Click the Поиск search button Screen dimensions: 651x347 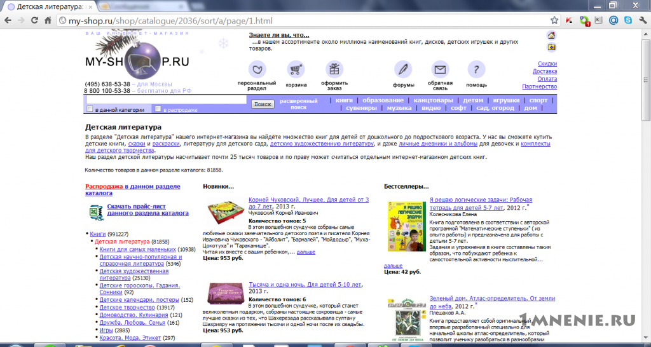coord(263,104)
